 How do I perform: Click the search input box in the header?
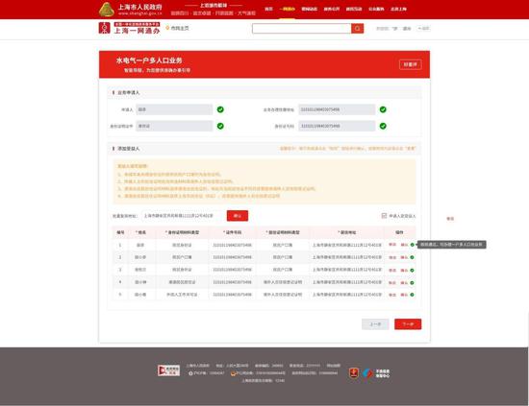click(302, 28)
